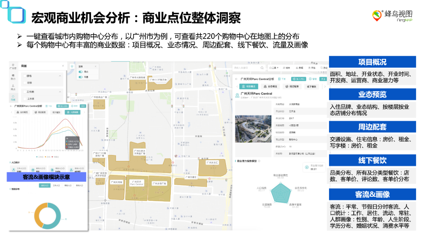Close the 图层 layer popup
Image resolution: width=422 pixels, height=237 pixels.
click(x=96, y=66)
